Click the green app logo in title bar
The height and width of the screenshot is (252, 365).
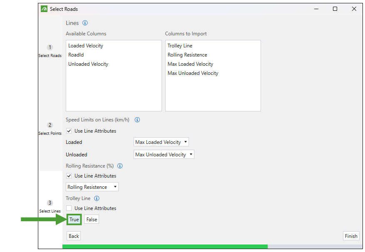pyautogui.click(x=44, y=9)
